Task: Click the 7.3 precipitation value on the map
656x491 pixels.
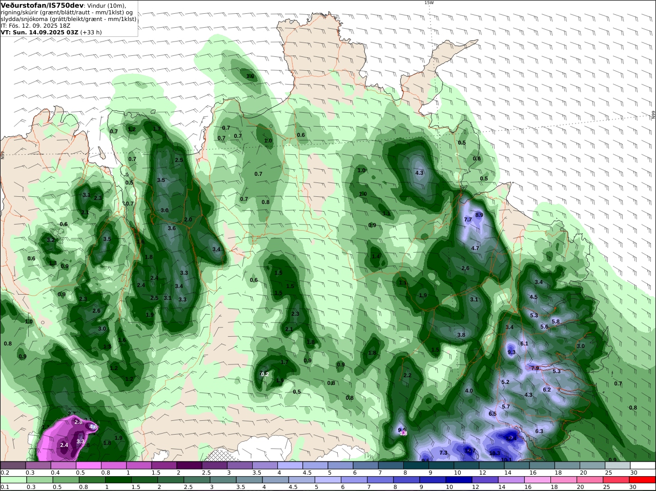Action: tap(443, 453)
